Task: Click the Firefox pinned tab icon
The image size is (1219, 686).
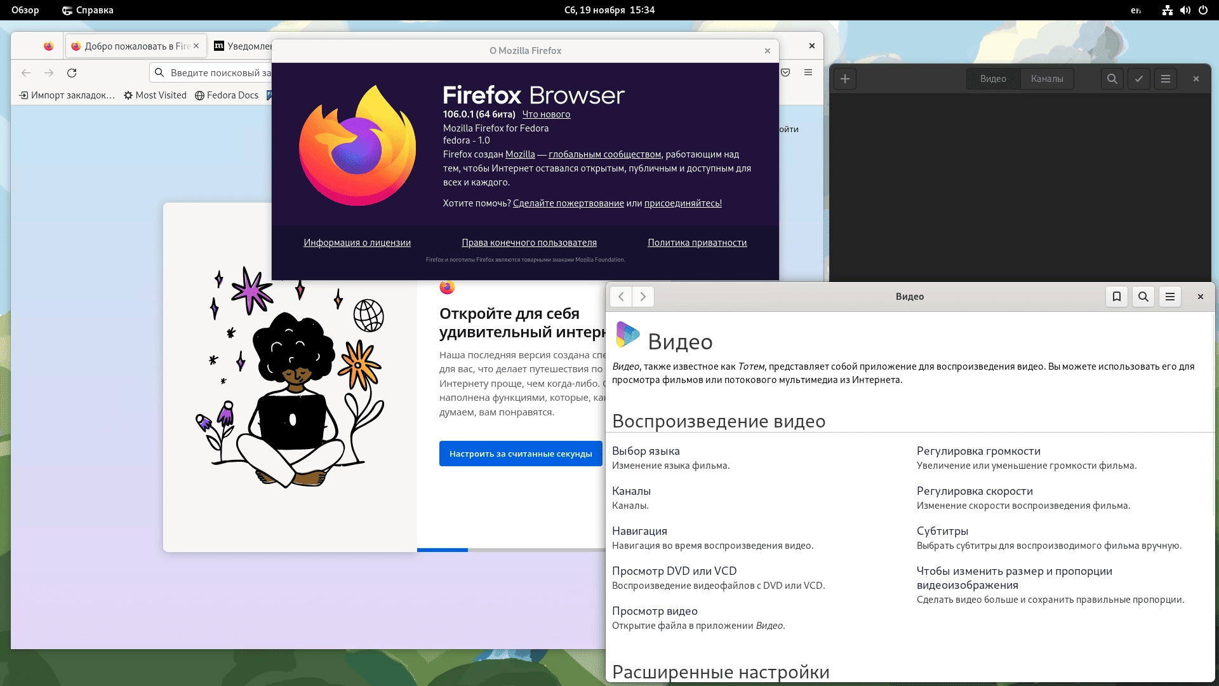Action: coord(49,46)
